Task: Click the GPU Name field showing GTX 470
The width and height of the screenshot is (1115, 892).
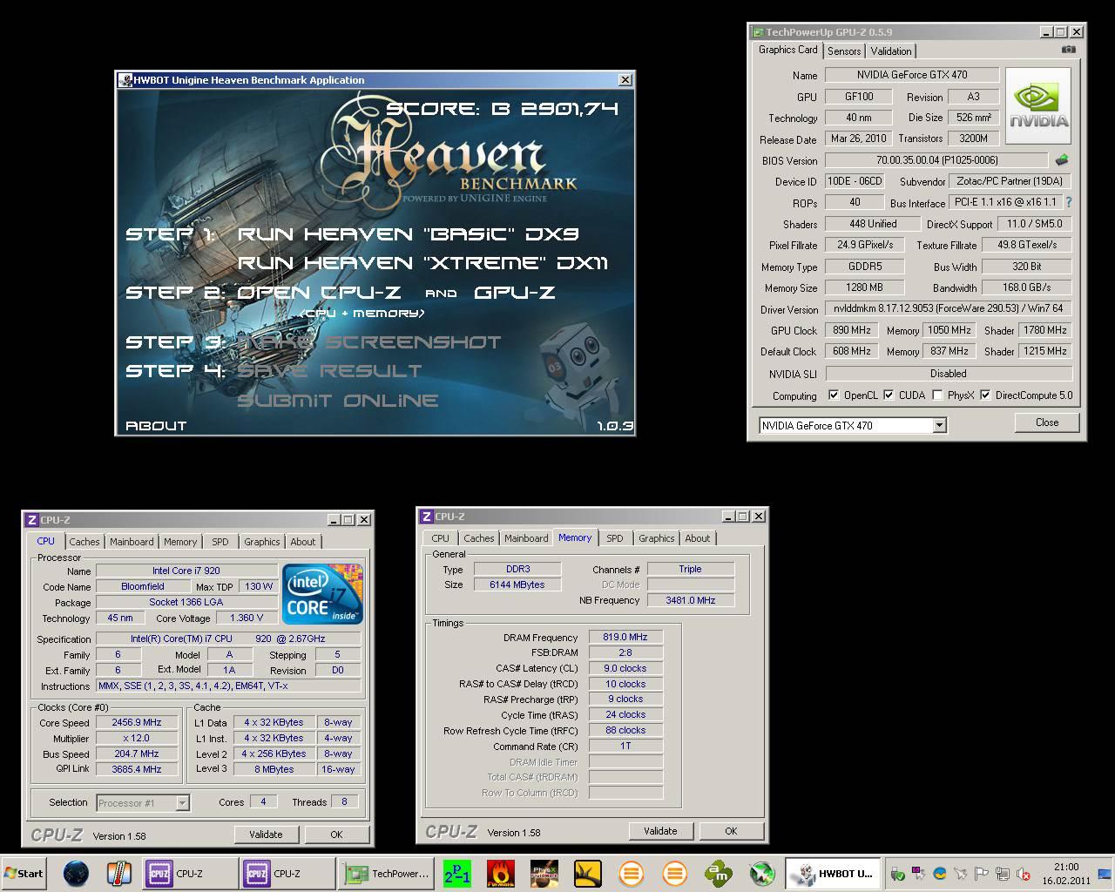Action: [912, 75]
